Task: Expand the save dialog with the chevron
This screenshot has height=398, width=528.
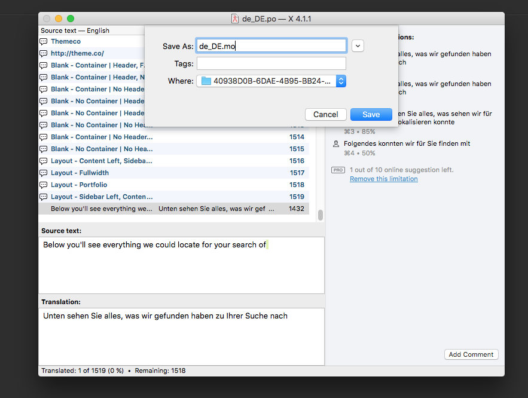Action: point(358,46)
